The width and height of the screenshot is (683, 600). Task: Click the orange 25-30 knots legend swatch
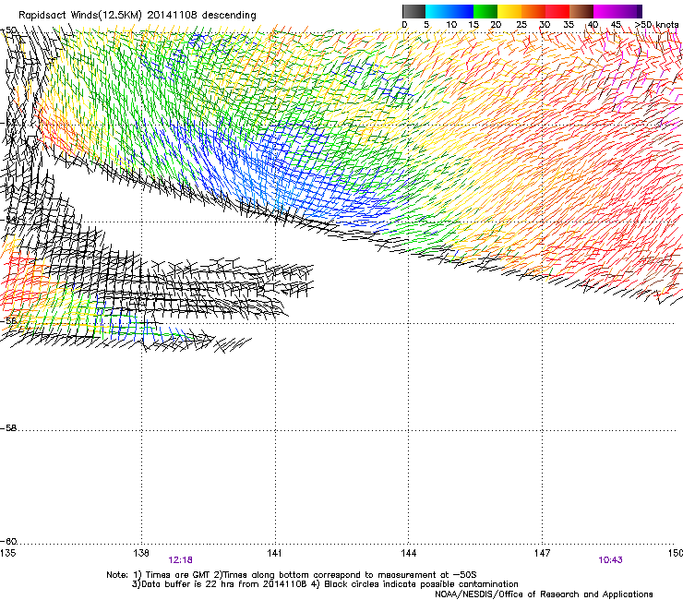[533, 11]
